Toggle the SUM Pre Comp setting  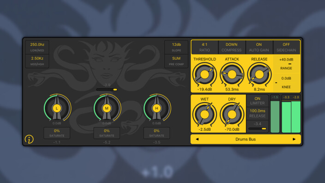[x=176, y=61]
